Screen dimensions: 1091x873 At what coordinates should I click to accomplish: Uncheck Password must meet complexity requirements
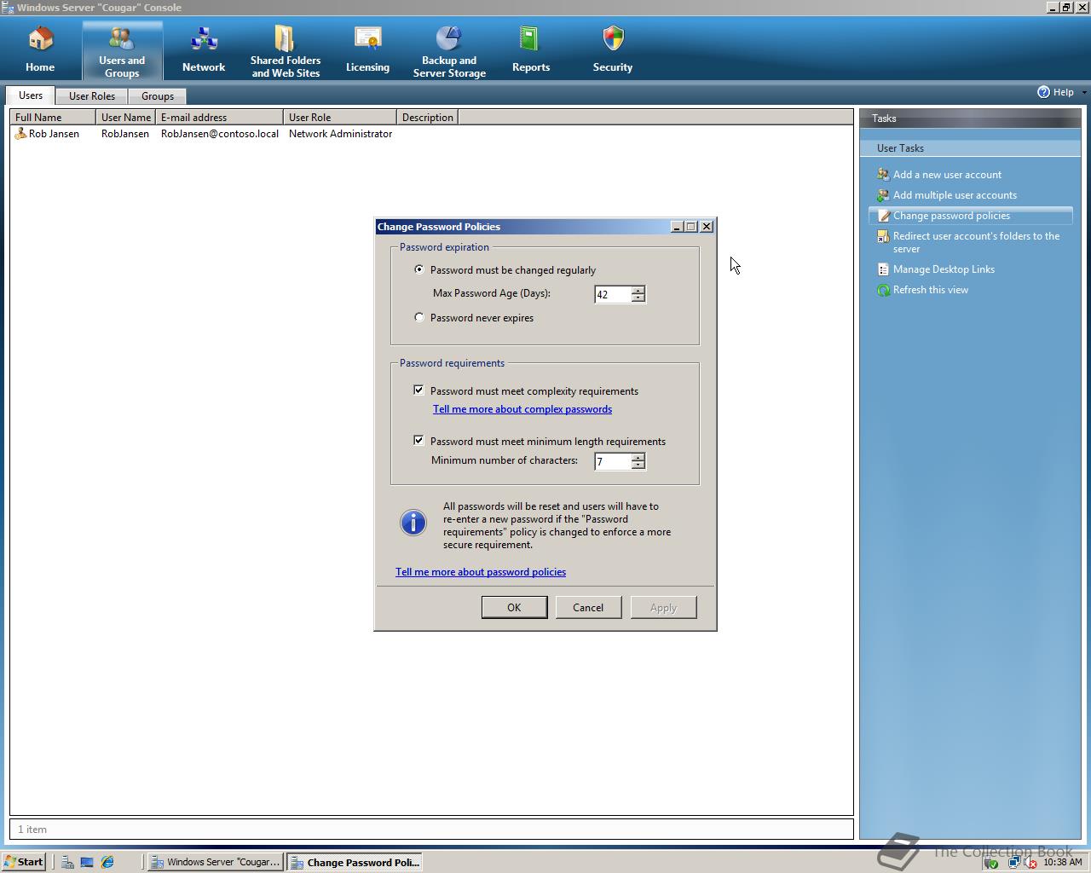coord(419,390)
